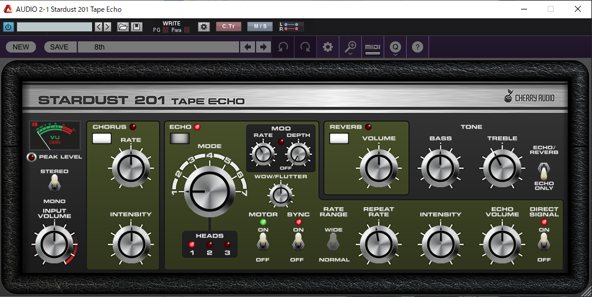
Task: Open the zoom magnifier menu
Action: (351, 47)
